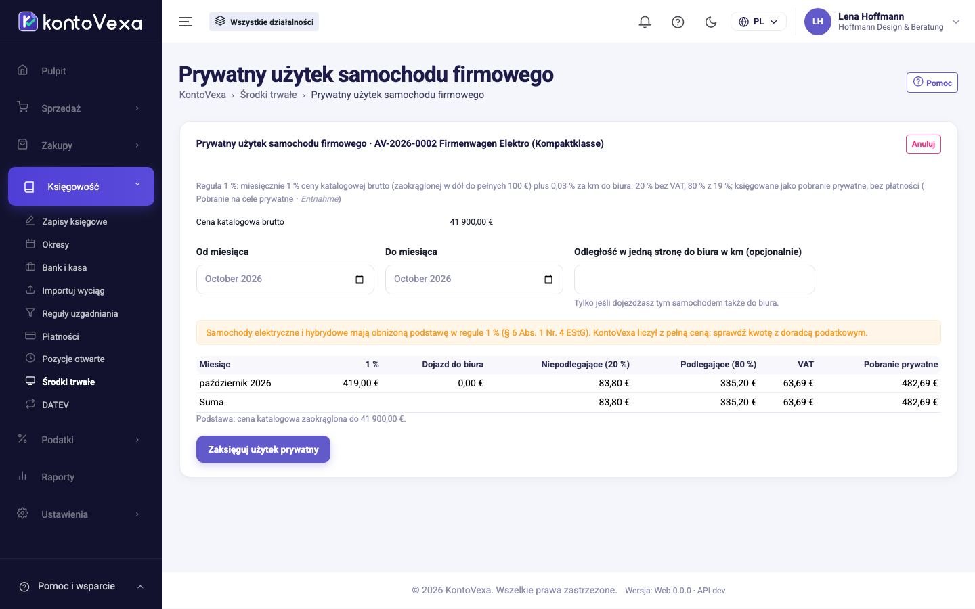Click the 419,00 € cell under the 1 % column

pos(361,383)
